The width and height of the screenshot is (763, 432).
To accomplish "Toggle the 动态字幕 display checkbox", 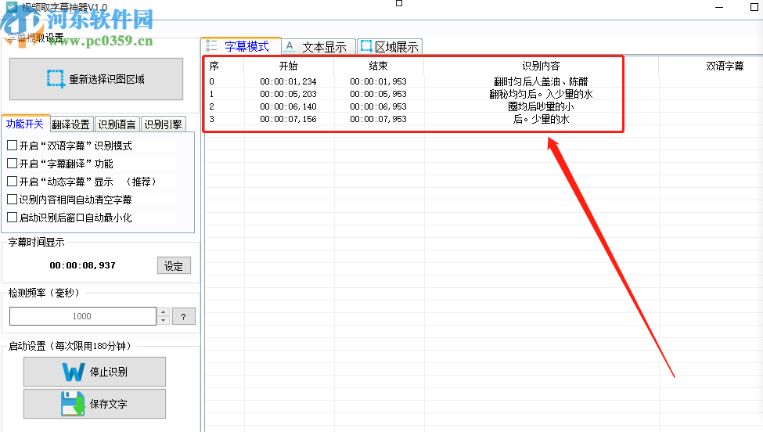I will pyautogui.click(x=13, y=181).
